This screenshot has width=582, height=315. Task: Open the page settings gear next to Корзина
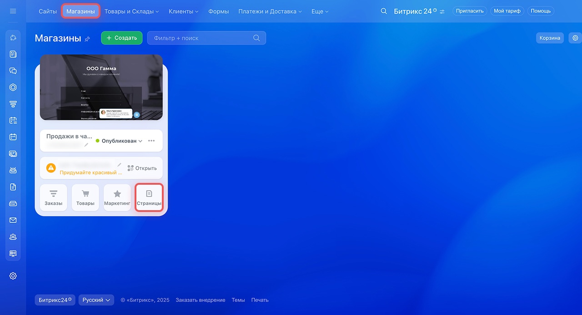(575, 38)
